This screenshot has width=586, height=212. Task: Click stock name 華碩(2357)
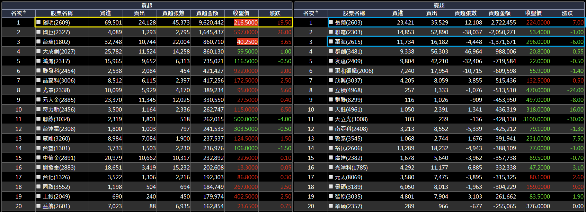tap(348, 206)
